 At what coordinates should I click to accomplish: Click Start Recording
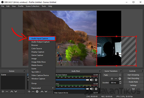point(133,79)
